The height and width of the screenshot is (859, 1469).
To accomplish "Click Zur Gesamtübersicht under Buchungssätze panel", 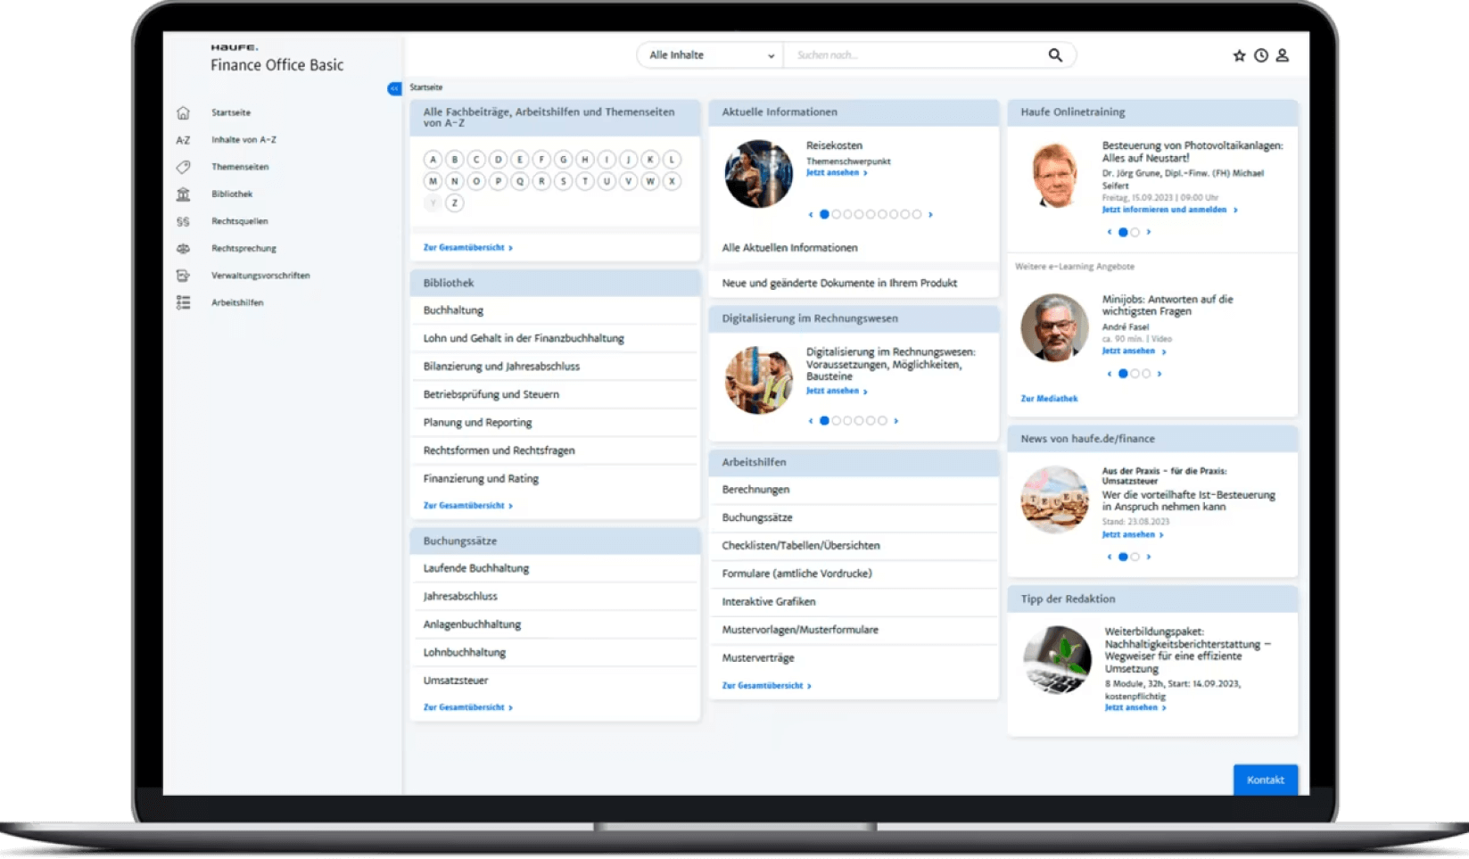I will pyautogui.click(x=467, y=707).
